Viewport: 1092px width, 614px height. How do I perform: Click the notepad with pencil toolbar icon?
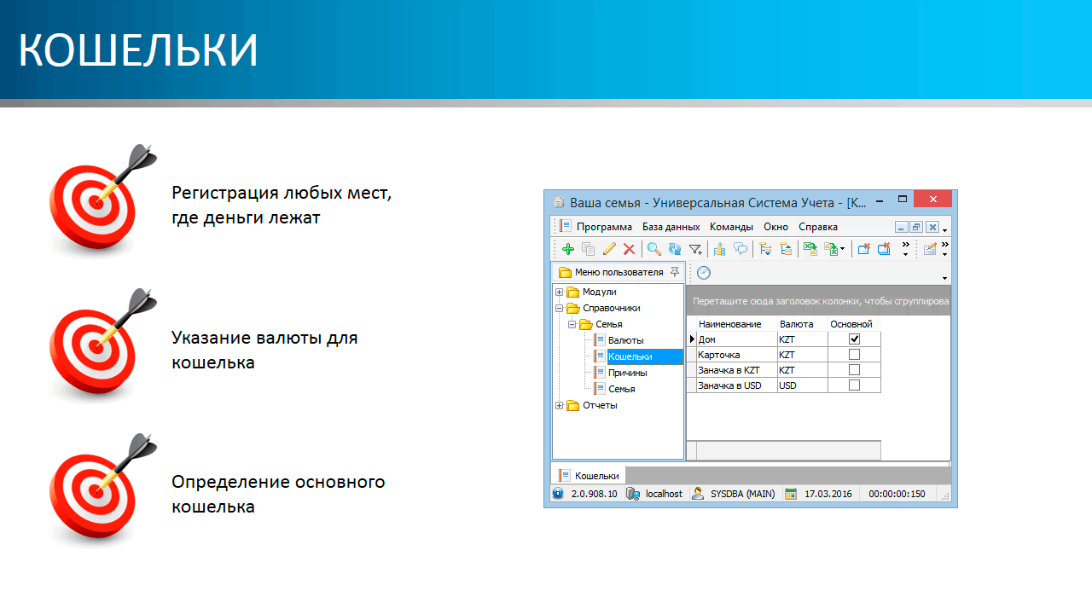coord(930,249)
